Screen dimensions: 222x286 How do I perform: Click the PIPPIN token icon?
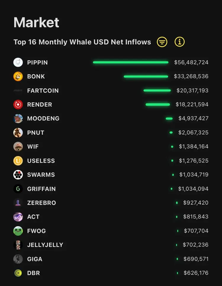18,62
